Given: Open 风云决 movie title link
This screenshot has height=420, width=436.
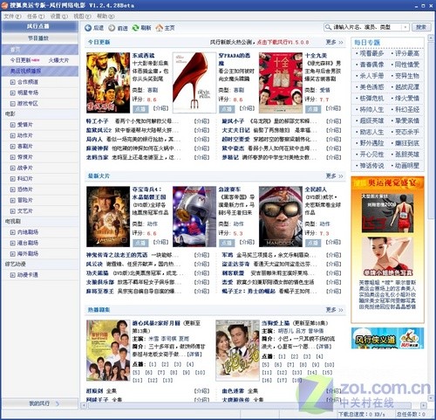Looking at the screenshot, I should tap(94, 265).
